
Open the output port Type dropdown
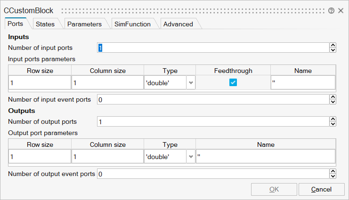click(x=191, y=156)
